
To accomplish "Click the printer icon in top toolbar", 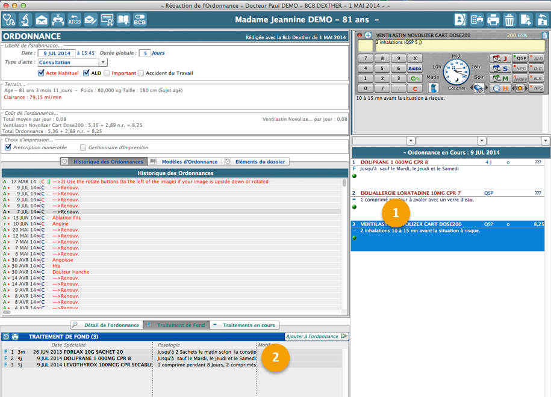I will coord(493,20).
